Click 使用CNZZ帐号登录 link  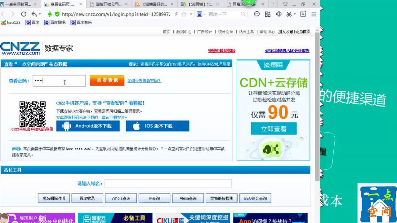[x=214, y=64]
